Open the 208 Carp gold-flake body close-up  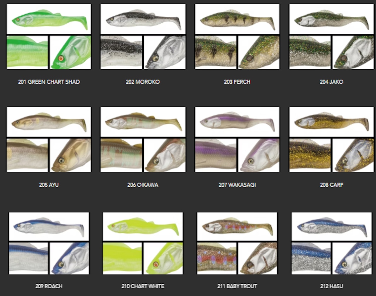coord(310,155)
